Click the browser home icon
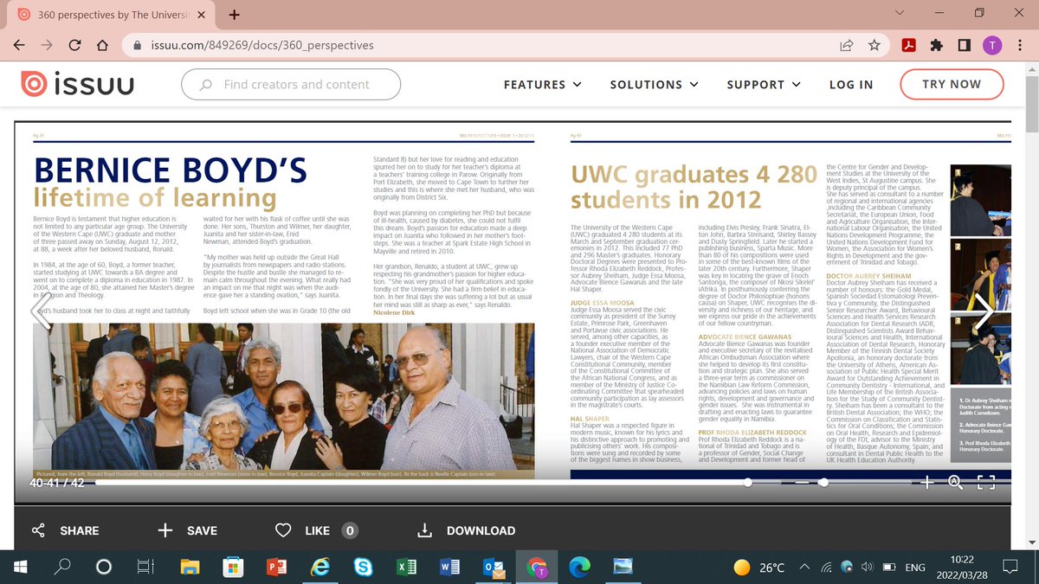This screenshot has width=1039, height=584. [102, 45]
